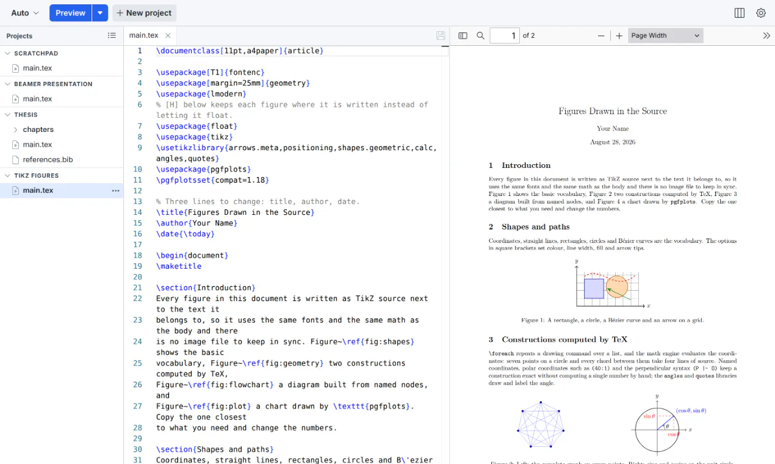Image resolution: width=775 pixels, height=464 pixels.
Task: Click the plus icon on New project
Action: click(120, 13)
